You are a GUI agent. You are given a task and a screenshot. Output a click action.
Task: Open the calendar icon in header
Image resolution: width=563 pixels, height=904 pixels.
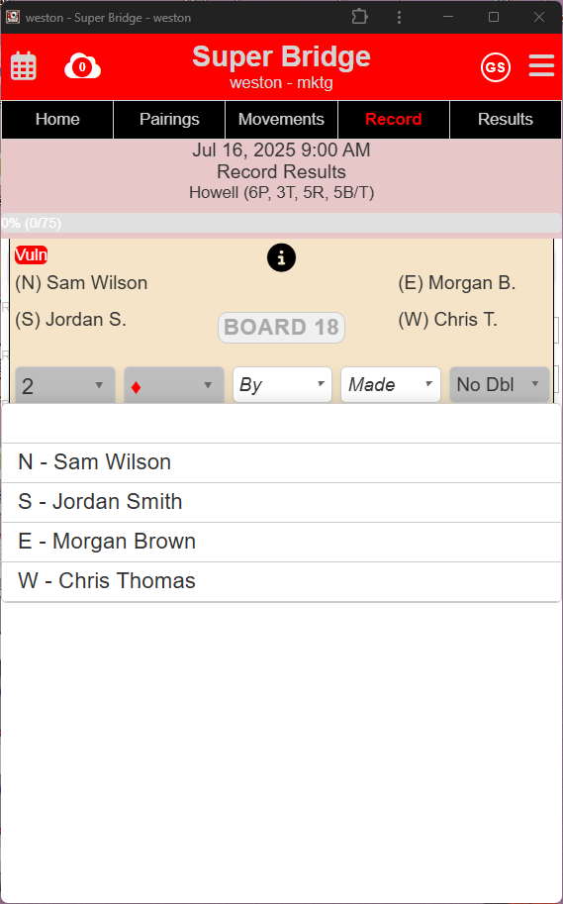tap(24, 66)
